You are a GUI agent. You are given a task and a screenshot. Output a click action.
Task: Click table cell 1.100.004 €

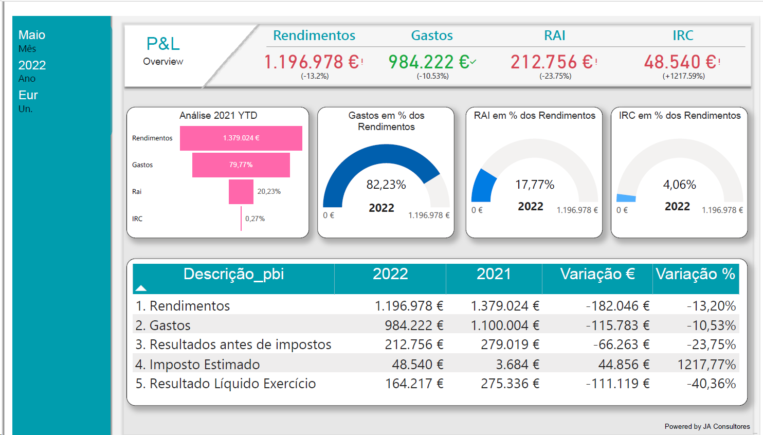click(x=505, y=325)
